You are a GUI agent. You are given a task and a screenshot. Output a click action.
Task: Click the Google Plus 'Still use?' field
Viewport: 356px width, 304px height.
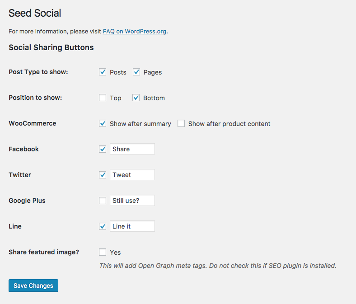[x=132, y=201]
